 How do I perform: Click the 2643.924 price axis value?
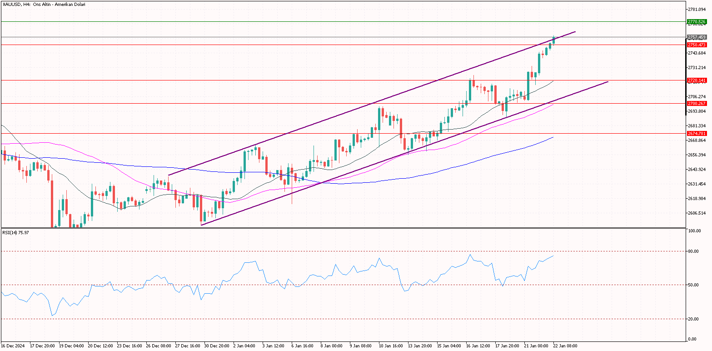click(x=697, y=169)
